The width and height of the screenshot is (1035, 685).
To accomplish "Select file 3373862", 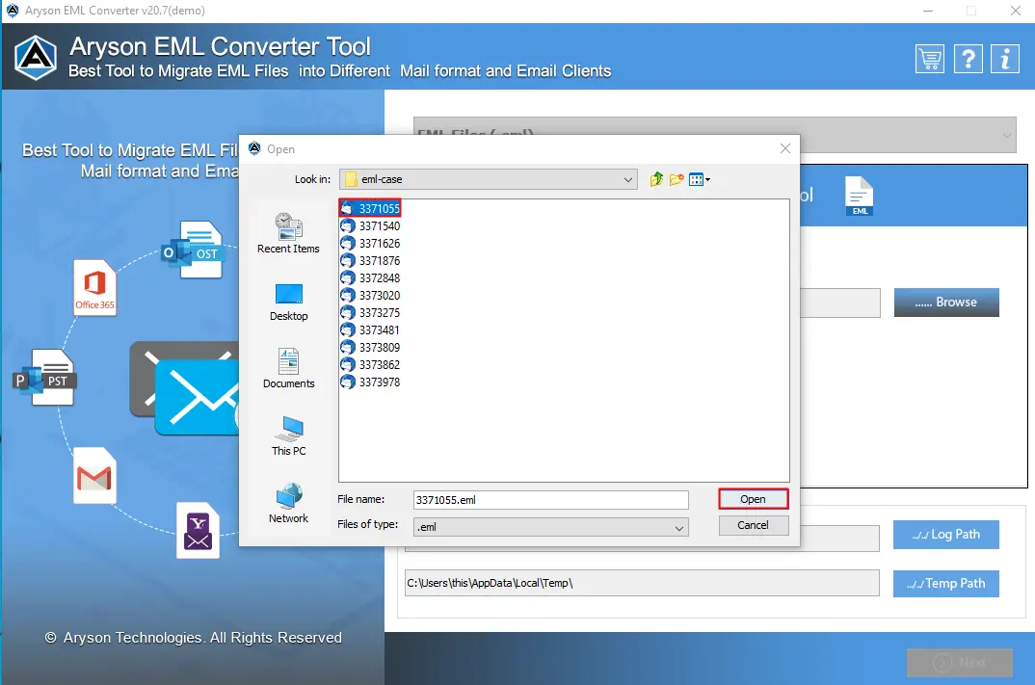I will pyautogui.click(x=370, y=365).
